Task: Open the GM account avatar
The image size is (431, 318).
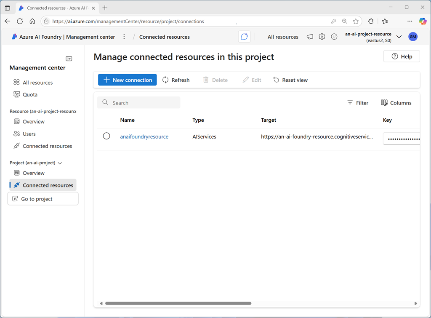Action: coord(413,37)
